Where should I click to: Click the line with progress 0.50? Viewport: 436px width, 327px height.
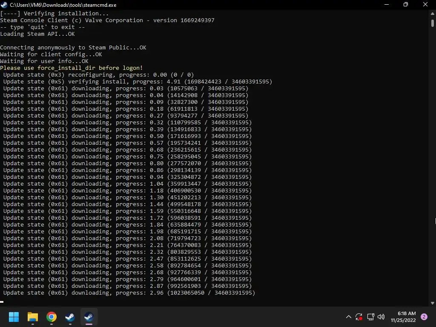point(127,136)
